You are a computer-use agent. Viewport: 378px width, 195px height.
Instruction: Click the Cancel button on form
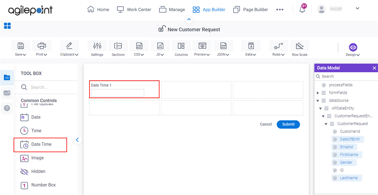266,124
